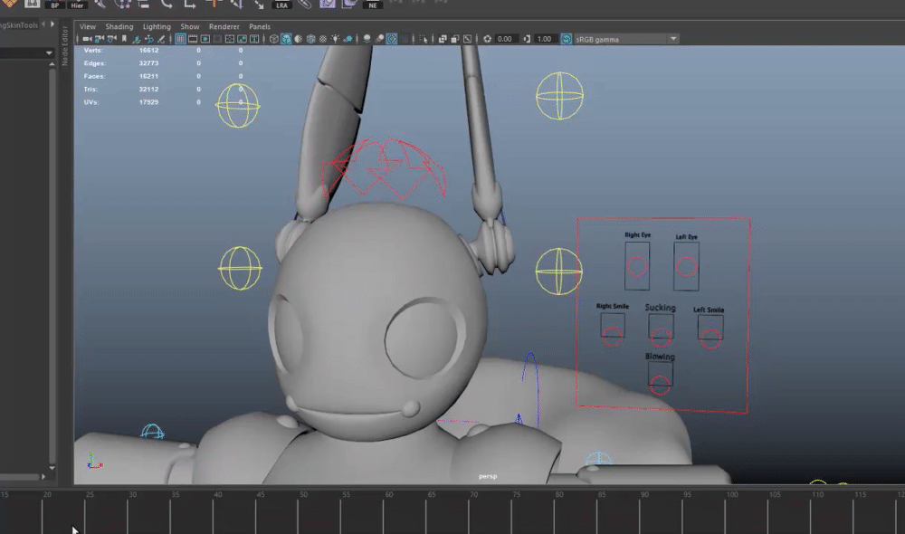Click the LRA shelf icon
Image resolution: width=905 pixels, height=534 pixels.
[282, 5]
